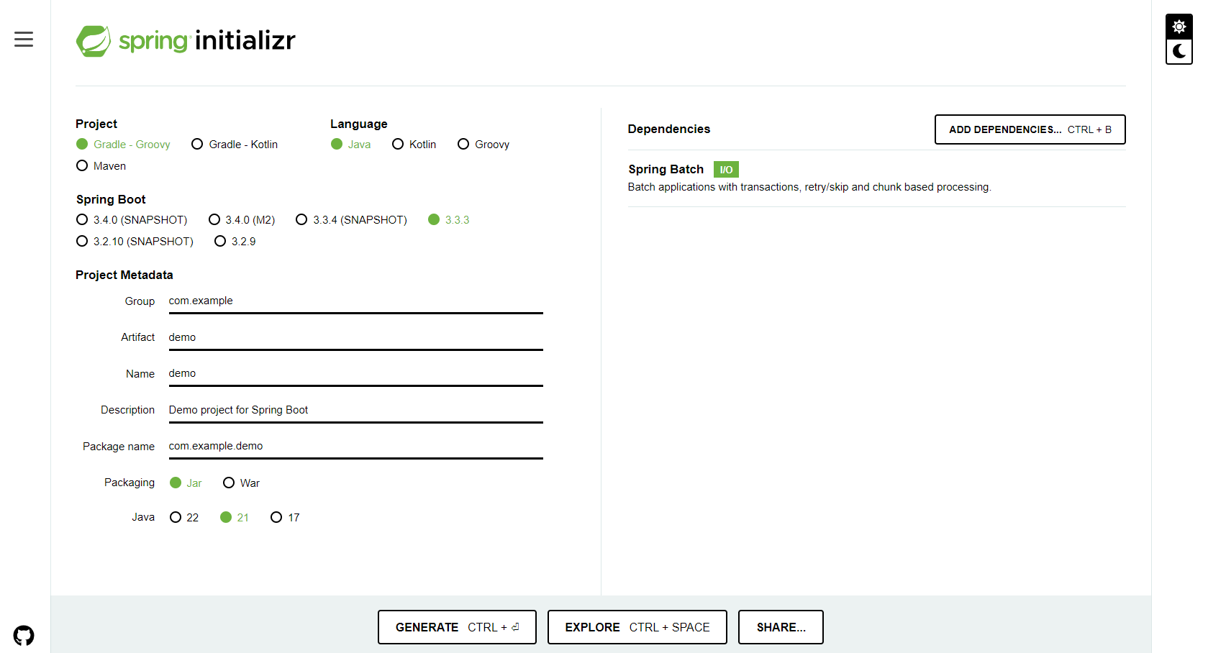Viewport: 1226px width, 653px height.
Task: Edit the Group field
Action: pyautogui.click(x=355, y=301)
